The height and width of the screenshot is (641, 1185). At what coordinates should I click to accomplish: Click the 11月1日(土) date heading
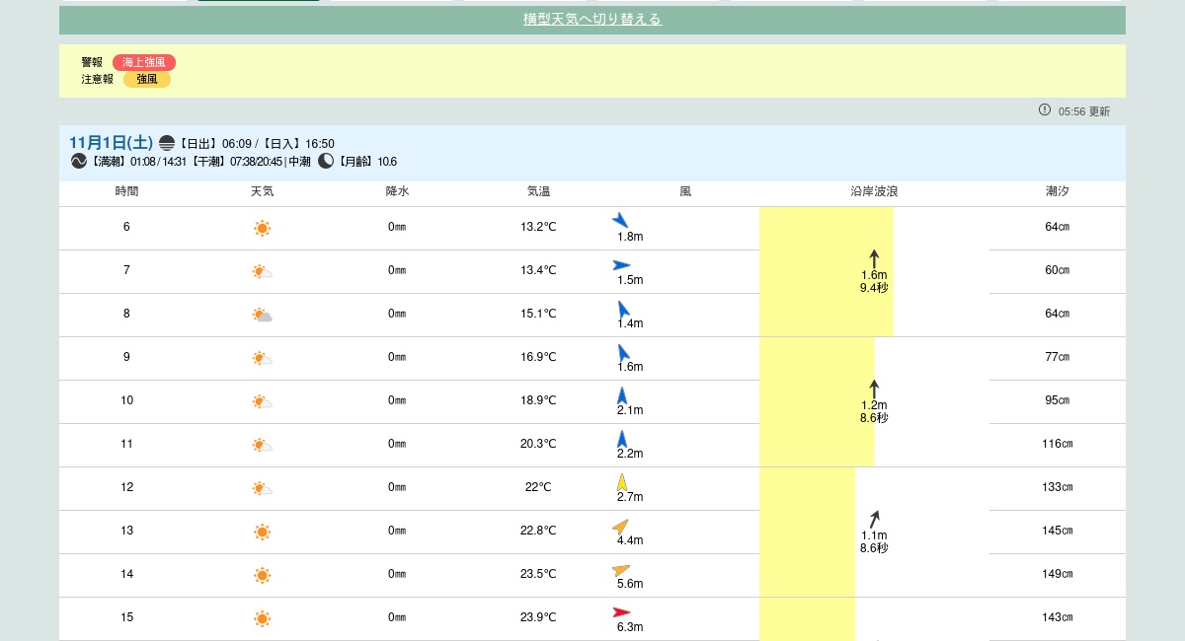click(x=111, y=142)
